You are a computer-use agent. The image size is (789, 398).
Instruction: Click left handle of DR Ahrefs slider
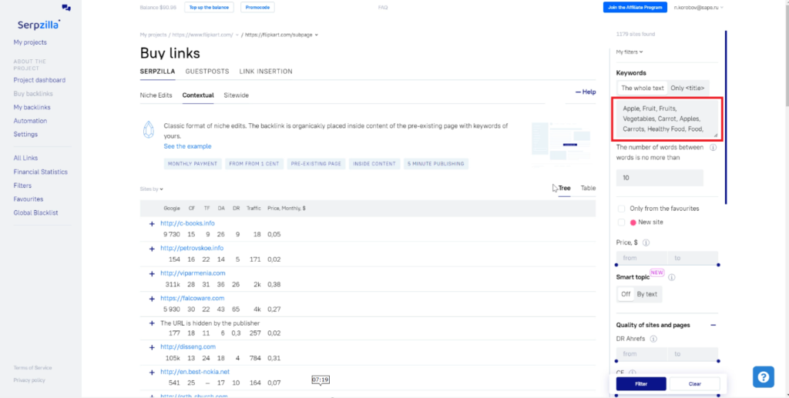click(616, 361)
